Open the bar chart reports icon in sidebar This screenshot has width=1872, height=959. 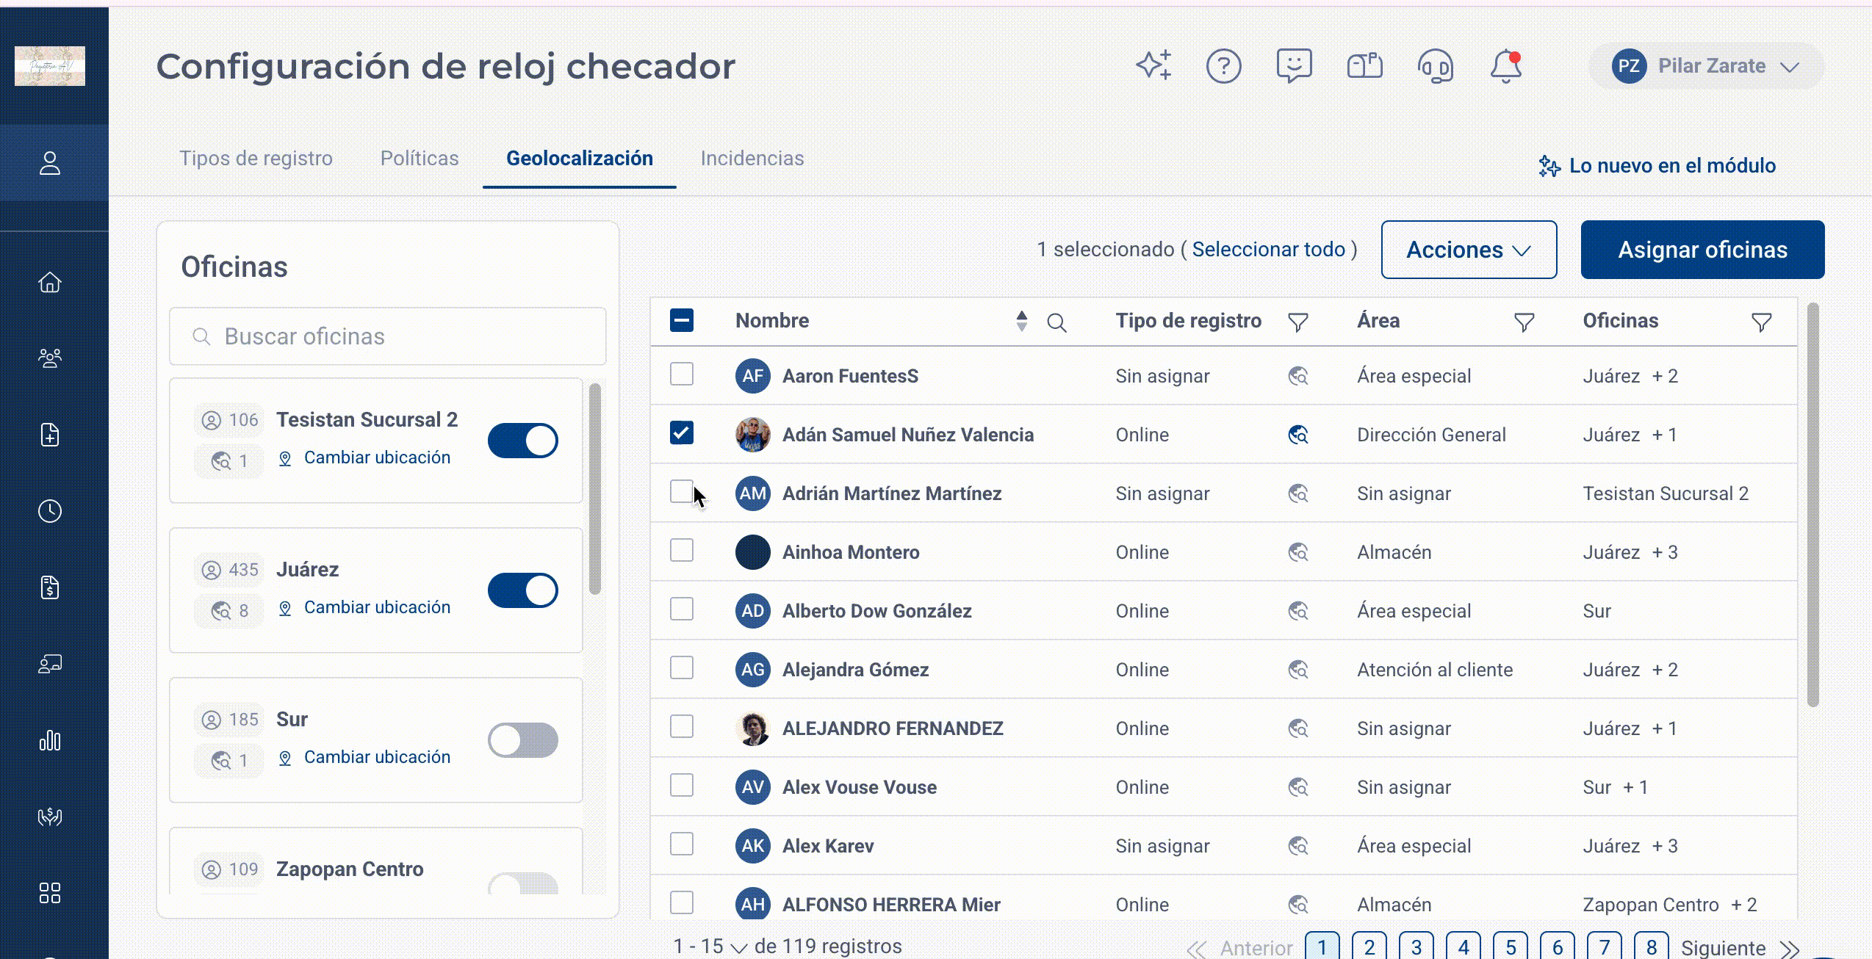point(50,740)
